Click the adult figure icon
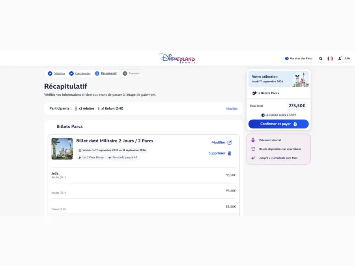This screenshot has width=355, height=266. tap(76, 109)
